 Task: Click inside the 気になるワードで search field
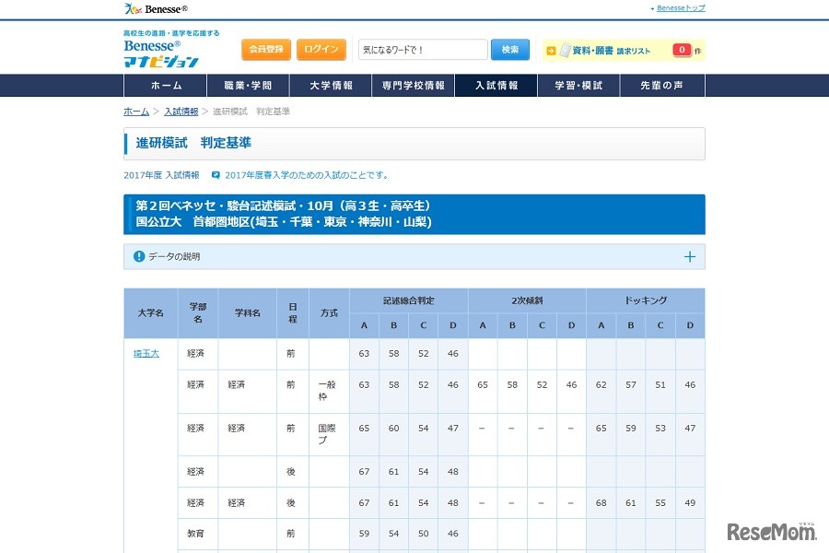click(x=424, y=49)
